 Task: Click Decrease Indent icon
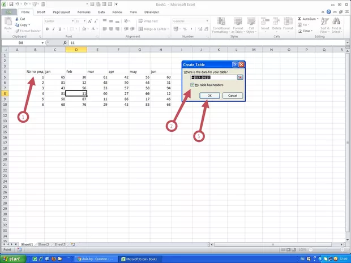click(126, 29)
